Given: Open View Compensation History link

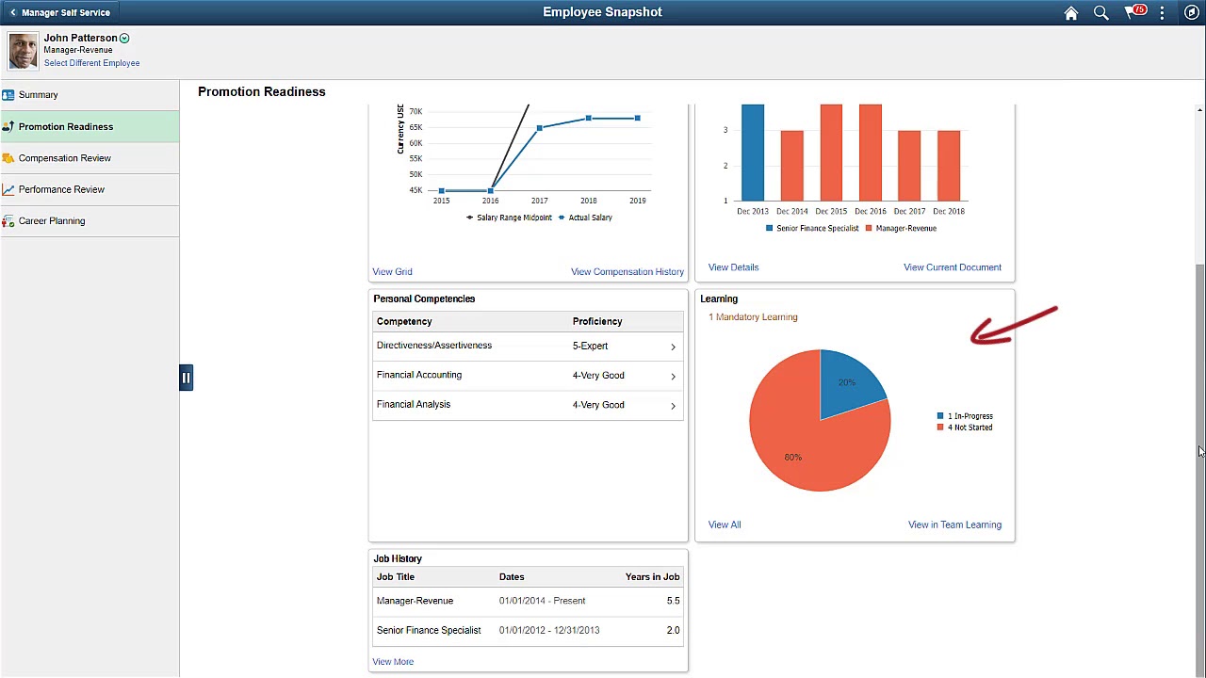Looking at the screenshot, I should pyautogui.click(x=627, y=272).
